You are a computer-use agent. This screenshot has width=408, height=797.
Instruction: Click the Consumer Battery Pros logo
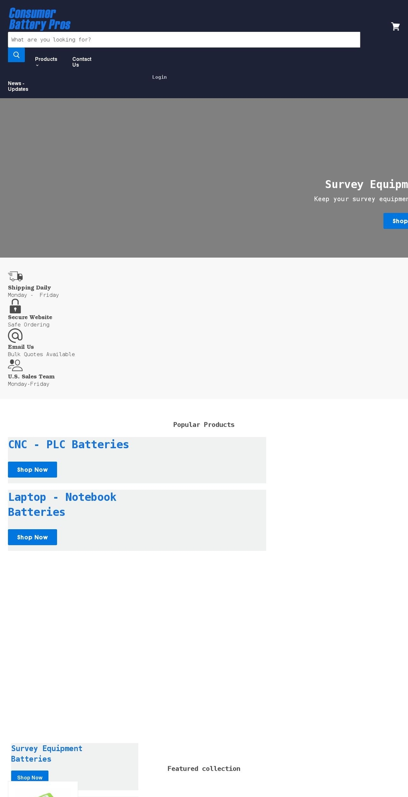click(x=40, y=19)
